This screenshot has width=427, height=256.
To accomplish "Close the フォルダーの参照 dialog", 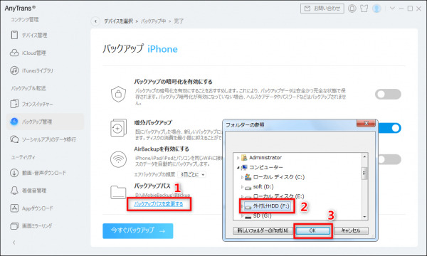I will click(367, 124).
